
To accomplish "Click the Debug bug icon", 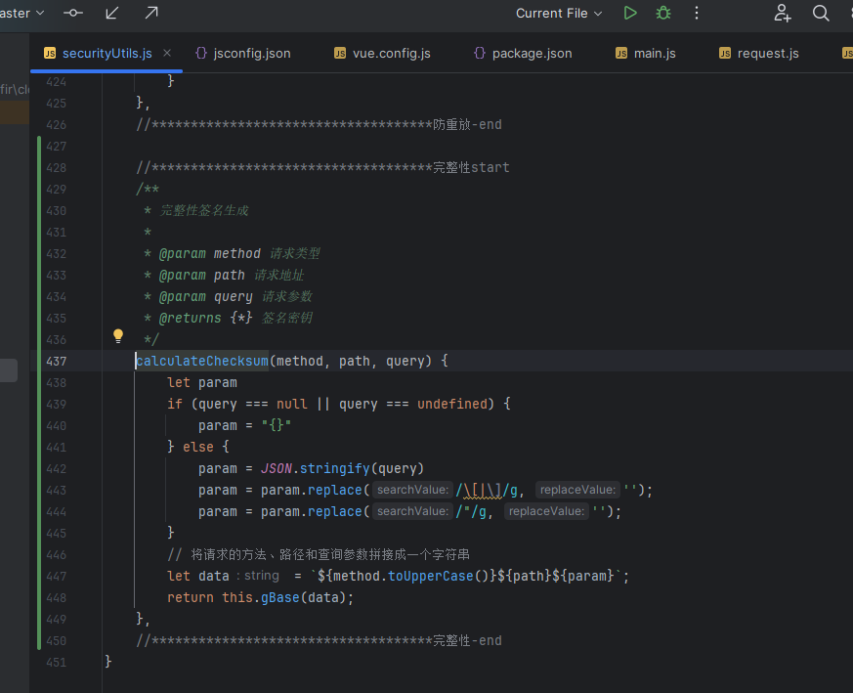I will click(x=663, y=13).
